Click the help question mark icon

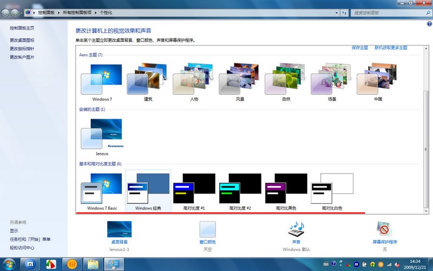tap(429, 24)
